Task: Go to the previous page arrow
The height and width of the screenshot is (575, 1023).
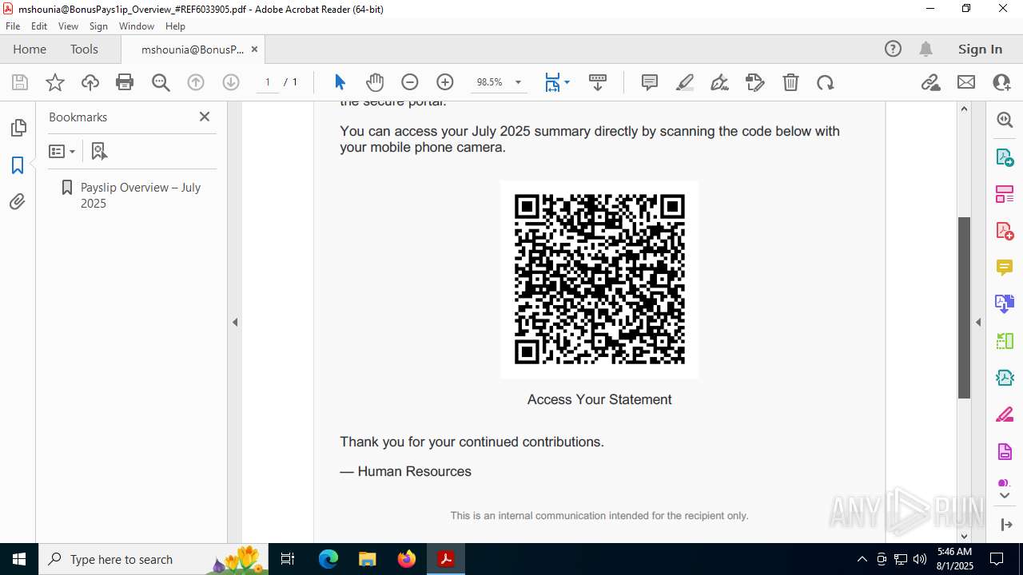Action: tap(196, 82)
